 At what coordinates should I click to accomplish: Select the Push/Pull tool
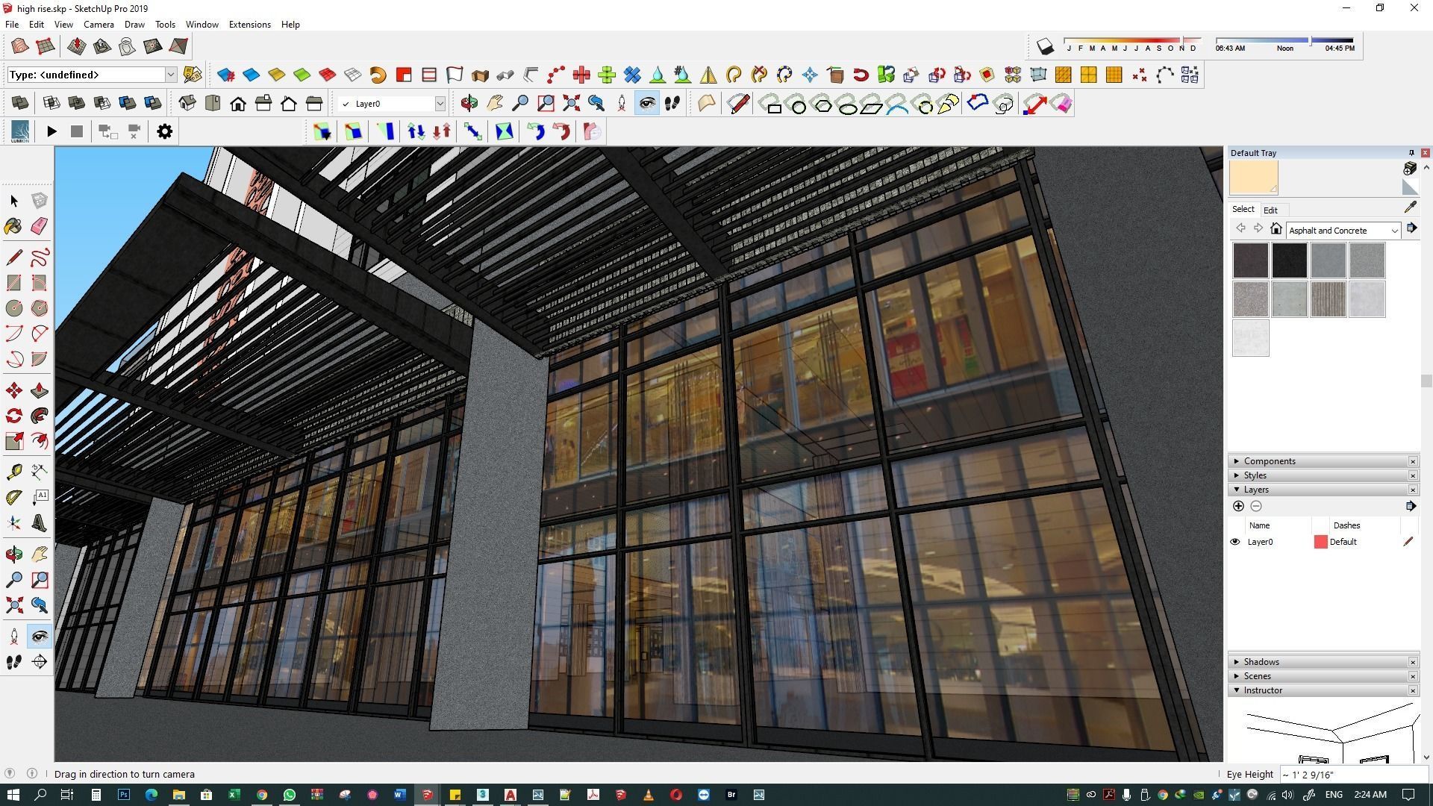point(40,390)
